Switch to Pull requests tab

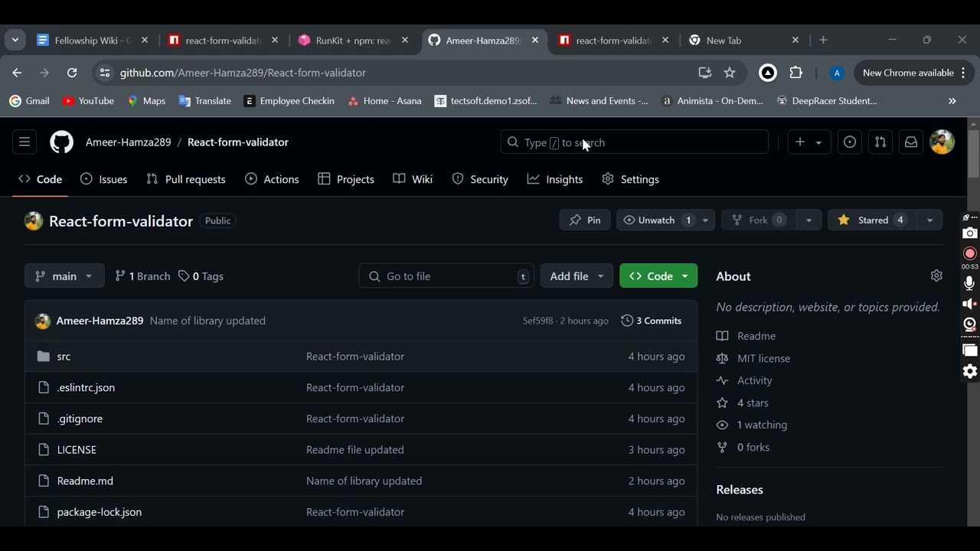click(186, 180)
